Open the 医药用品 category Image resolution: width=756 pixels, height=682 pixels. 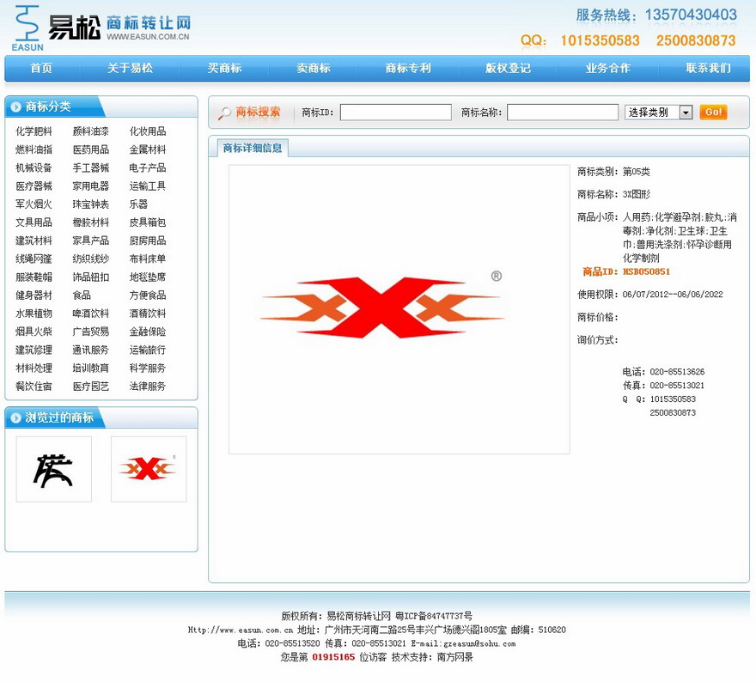coord(91,149)
